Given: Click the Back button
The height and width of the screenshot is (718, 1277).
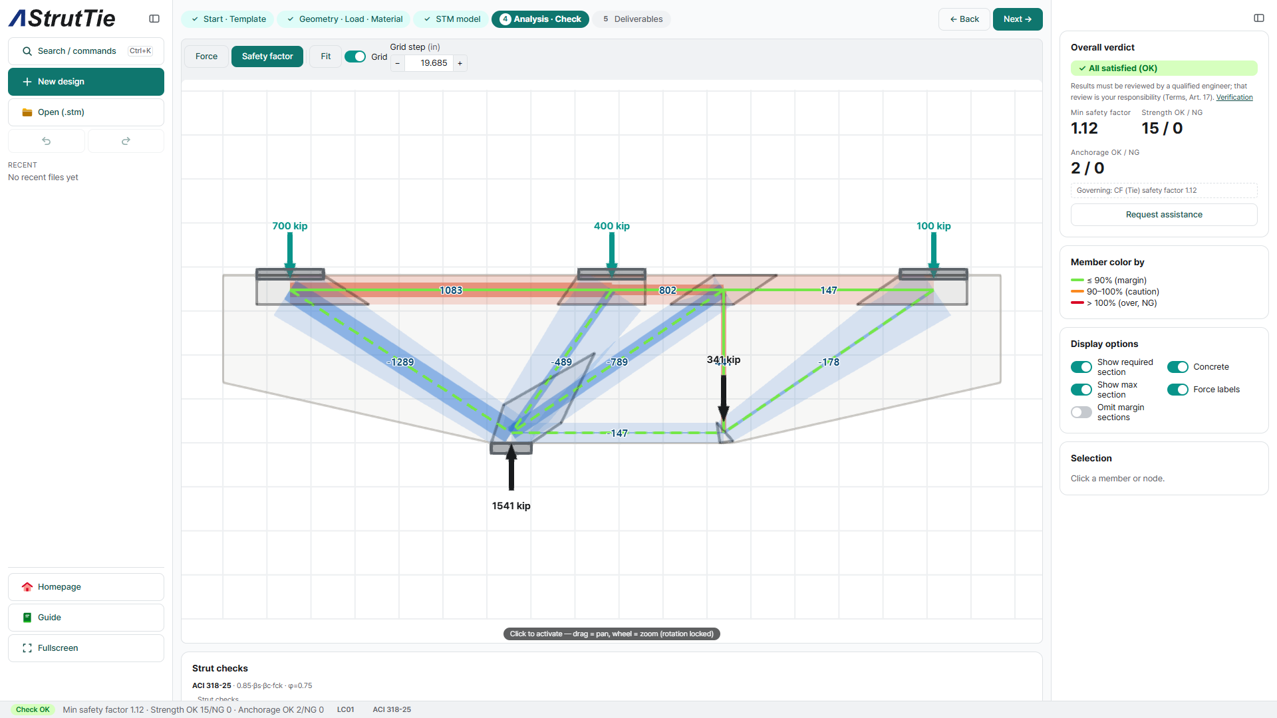Looking at the screenshot, I should click(x=964, y=19).
